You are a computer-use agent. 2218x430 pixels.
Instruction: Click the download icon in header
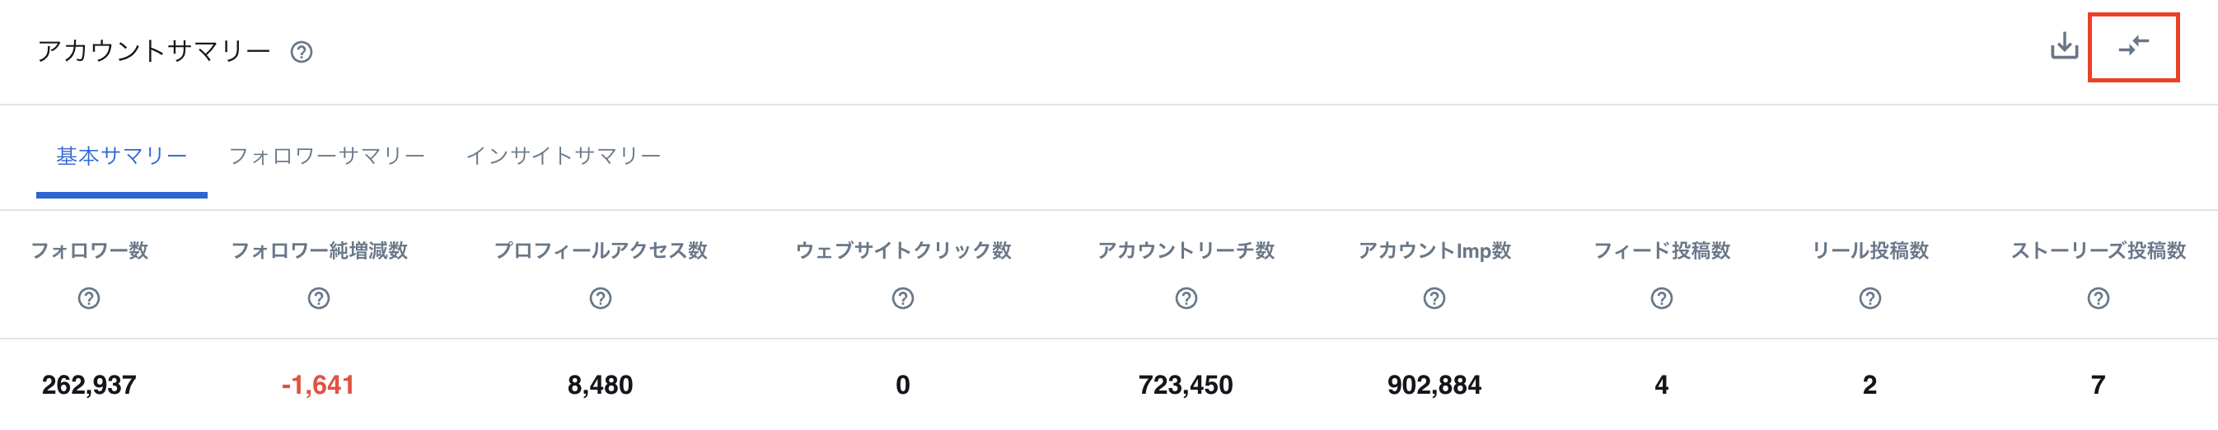(2064, 45)
